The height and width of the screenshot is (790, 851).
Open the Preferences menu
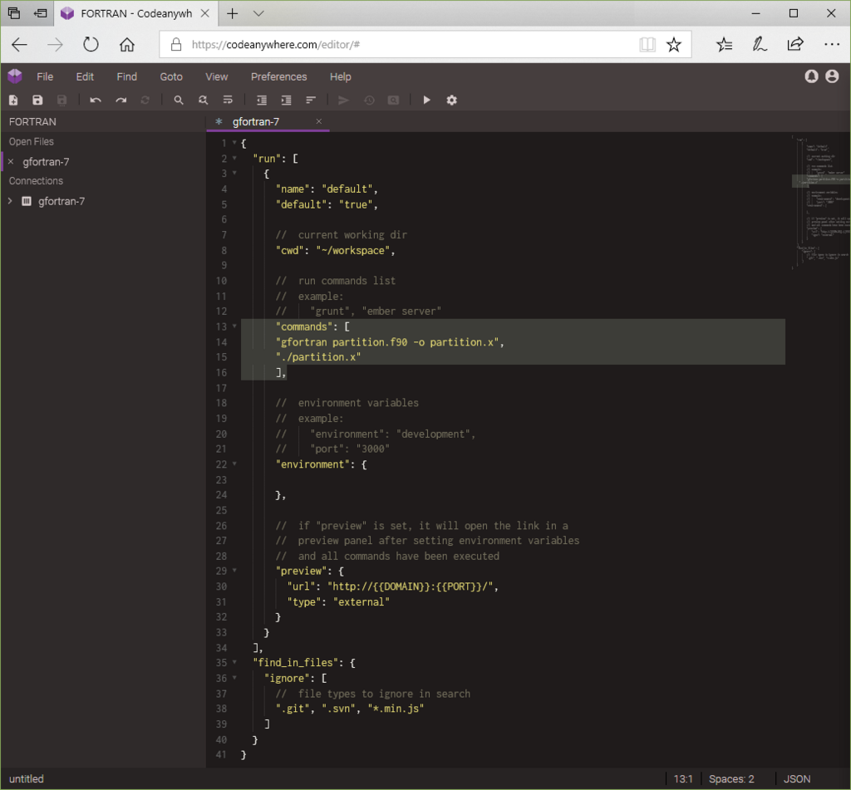(x=278, y=76)
